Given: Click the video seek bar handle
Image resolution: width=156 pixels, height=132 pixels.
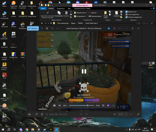Looking at the screenshot, I should (88, 105).
